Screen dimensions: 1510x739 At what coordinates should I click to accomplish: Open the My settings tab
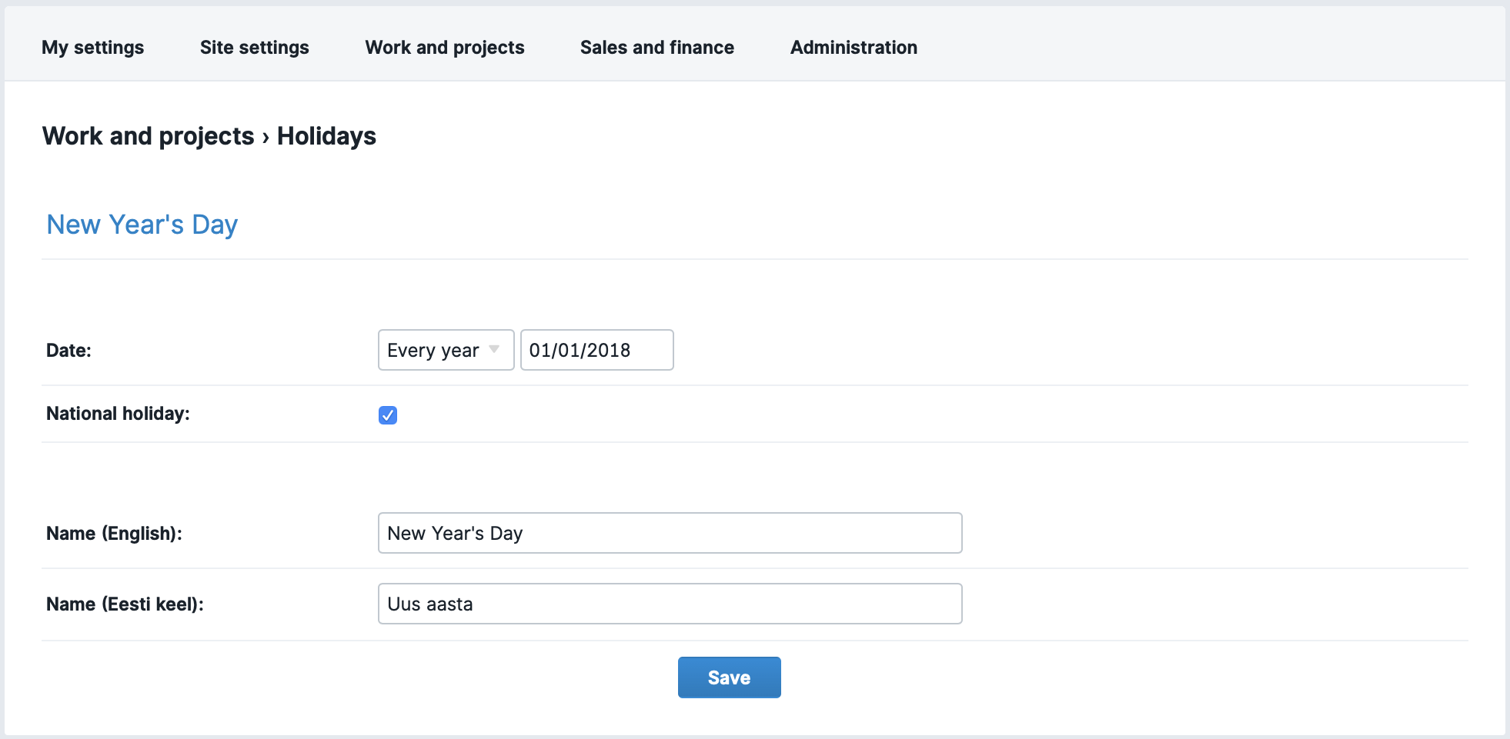pos(92,48)
